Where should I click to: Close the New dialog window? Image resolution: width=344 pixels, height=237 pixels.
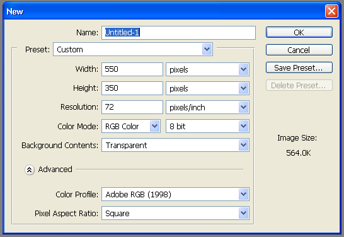pos(331,11)
